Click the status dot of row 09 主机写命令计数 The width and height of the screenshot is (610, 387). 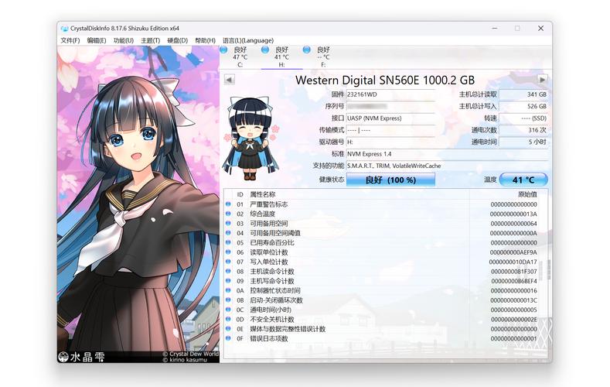tap(228, 281)
